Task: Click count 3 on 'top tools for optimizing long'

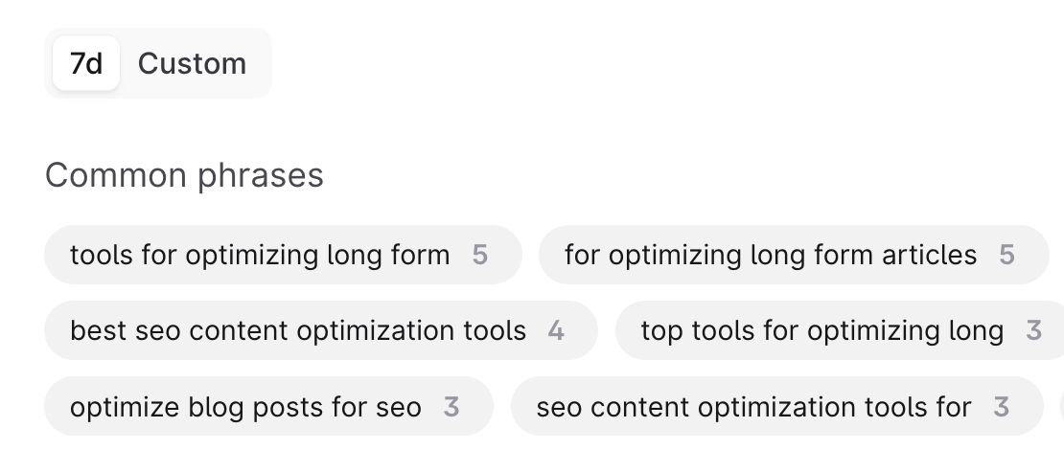Action: 1033,331
